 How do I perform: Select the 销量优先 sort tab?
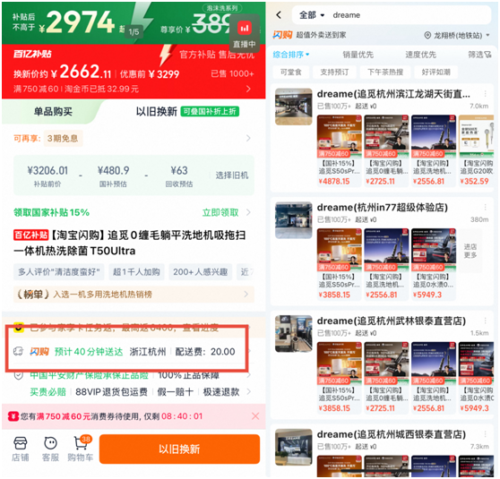[358, 55]
